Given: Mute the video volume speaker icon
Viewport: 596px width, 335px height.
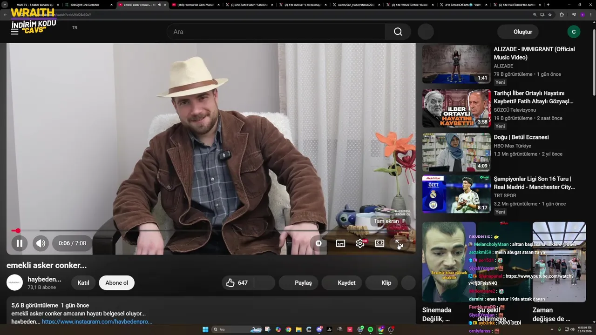Looking at the screenshot, I should point(41,243).
